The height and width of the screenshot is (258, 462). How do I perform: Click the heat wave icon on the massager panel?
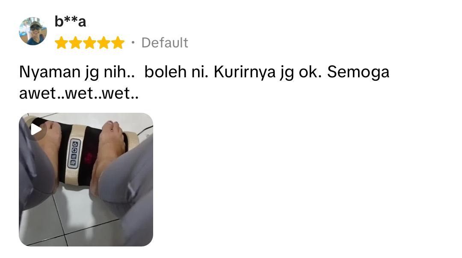click(x=73, y=163)
